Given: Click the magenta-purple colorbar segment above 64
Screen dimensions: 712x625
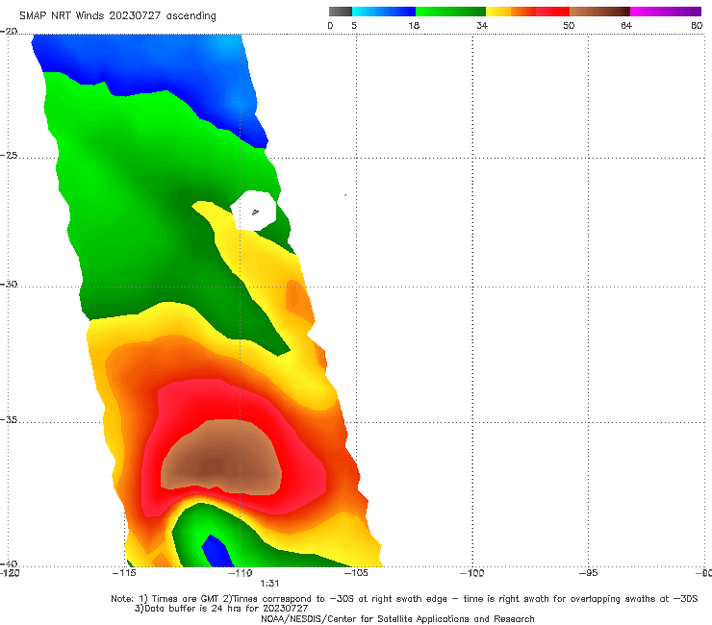Looking at the screenshot, I should [x=666, y=12].
